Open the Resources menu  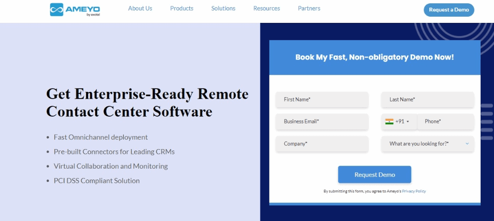(x=267, y=9)
